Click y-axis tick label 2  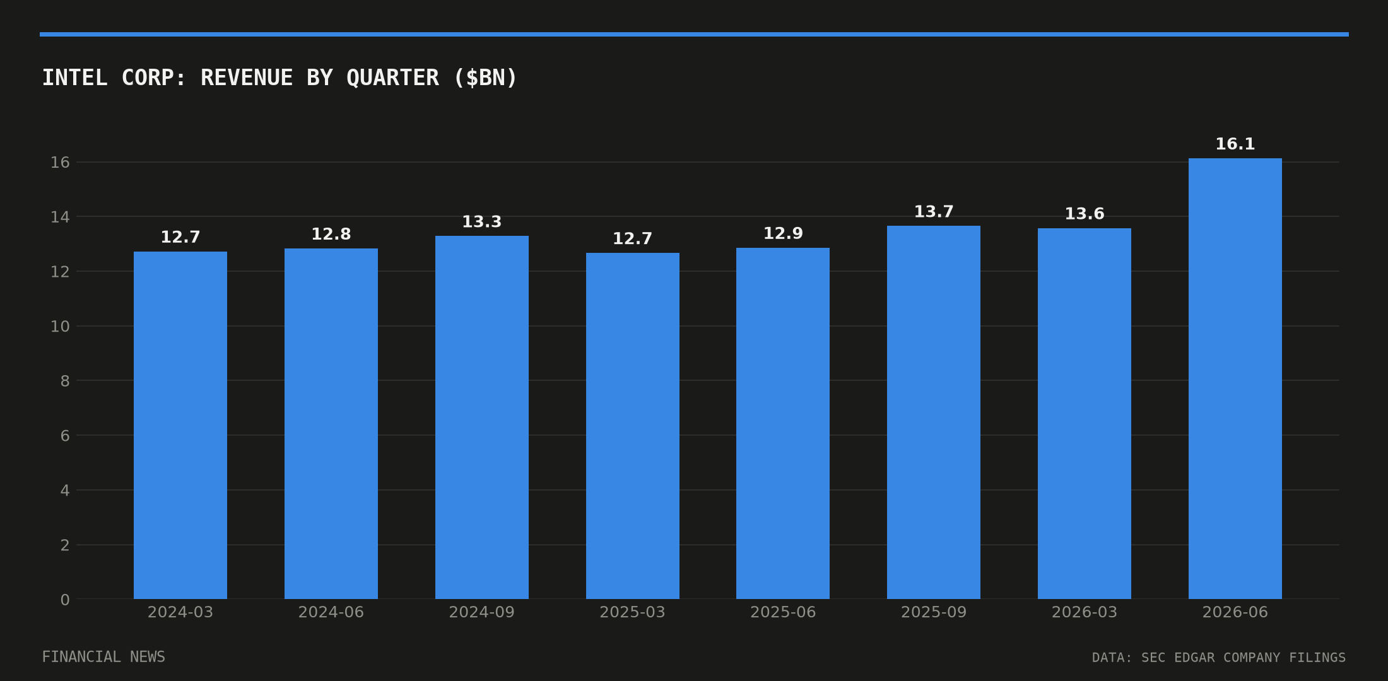[65, 545]
